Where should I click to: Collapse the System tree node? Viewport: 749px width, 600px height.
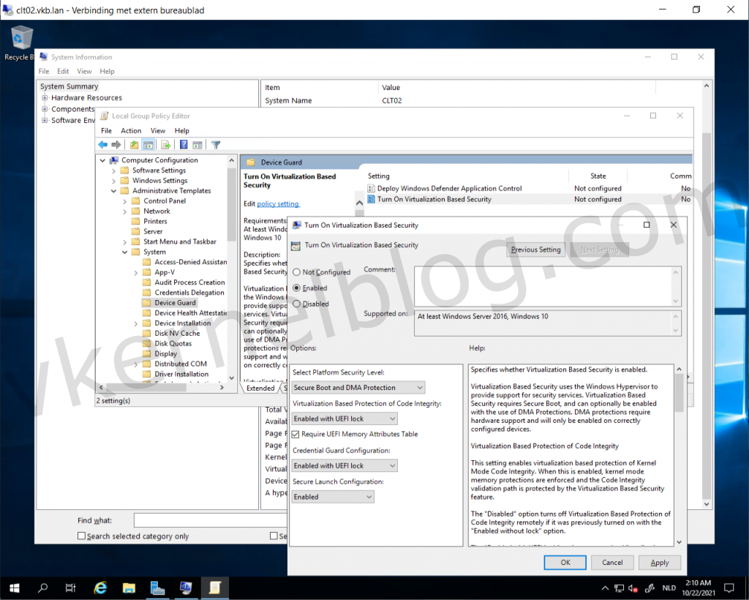pyautogui.click(x=124, y=252)
